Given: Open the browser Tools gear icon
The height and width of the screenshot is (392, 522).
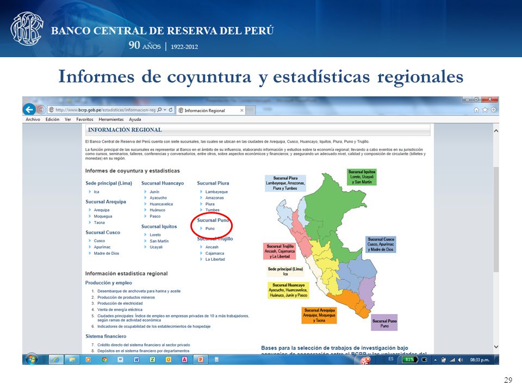Looking at the screenshot, I should click(x=494, y=109).
